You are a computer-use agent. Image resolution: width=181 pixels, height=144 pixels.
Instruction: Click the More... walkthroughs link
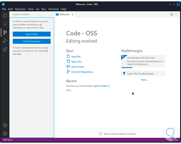click(145, 80)
